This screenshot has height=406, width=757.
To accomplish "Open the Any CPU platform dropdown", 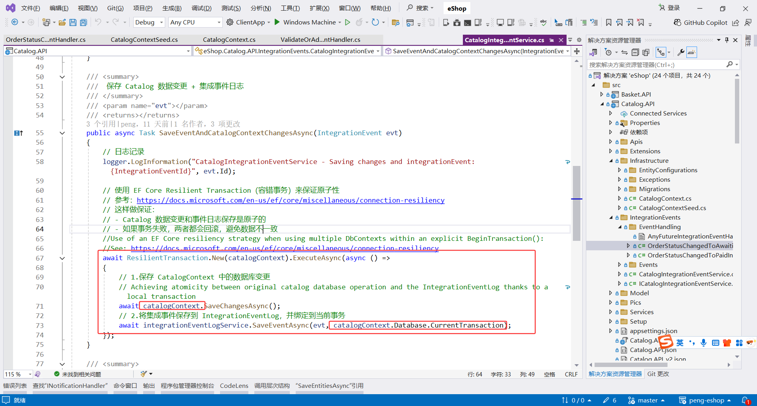I will (x=195, y=22).
